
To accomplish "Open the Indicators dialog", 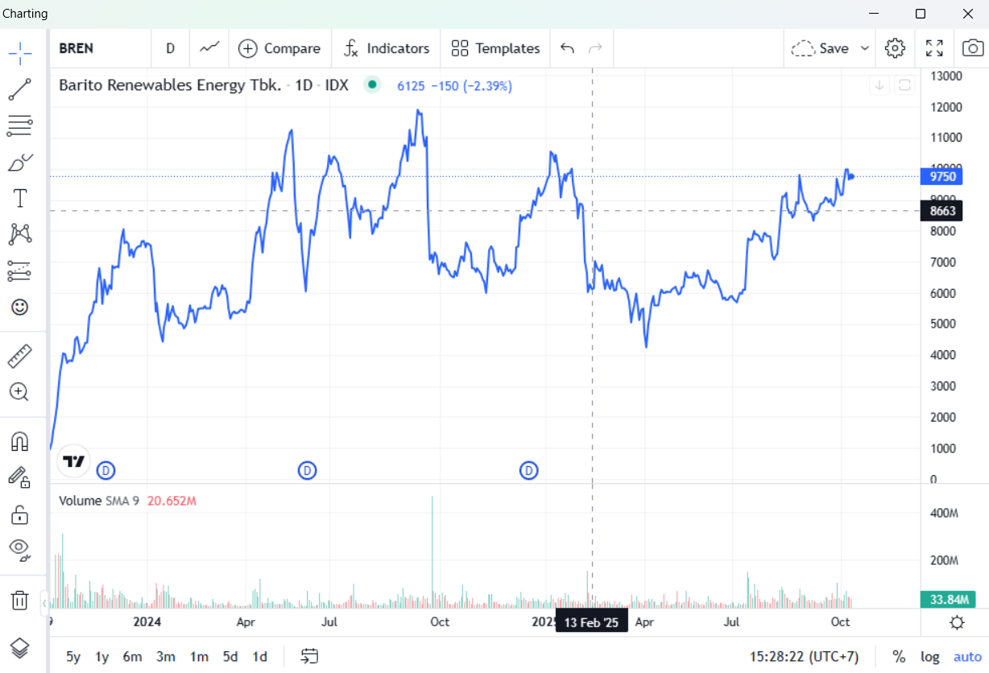I will pyautogui.click(x=387, y=48).
